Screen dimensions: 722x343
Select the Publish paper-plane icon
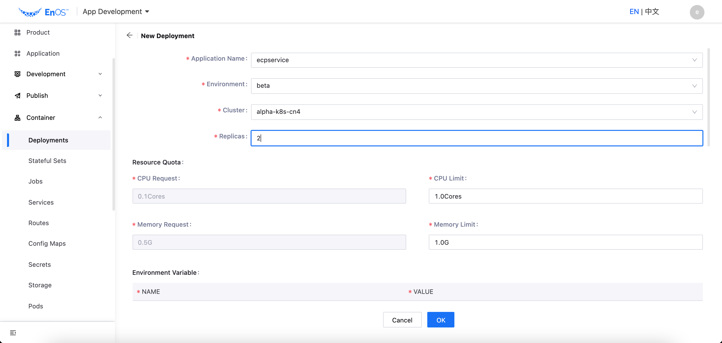click(x=17, y=96)
